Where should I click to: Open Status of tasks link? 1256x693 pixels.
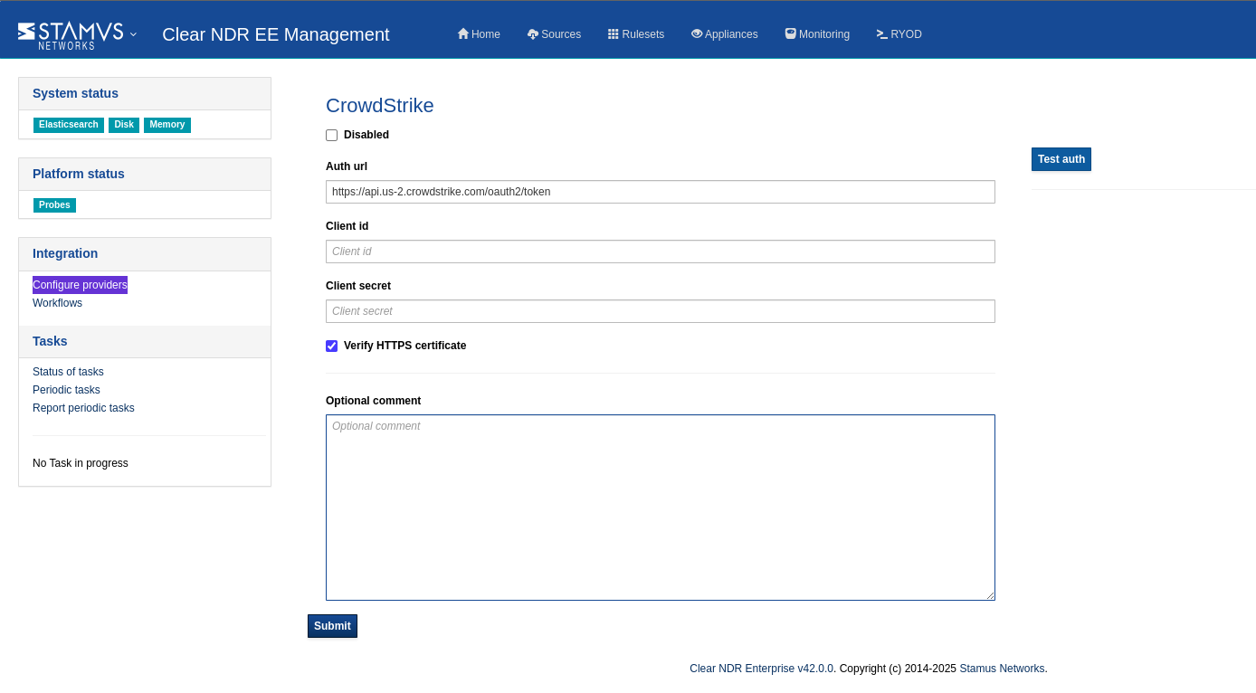(68, 372)
